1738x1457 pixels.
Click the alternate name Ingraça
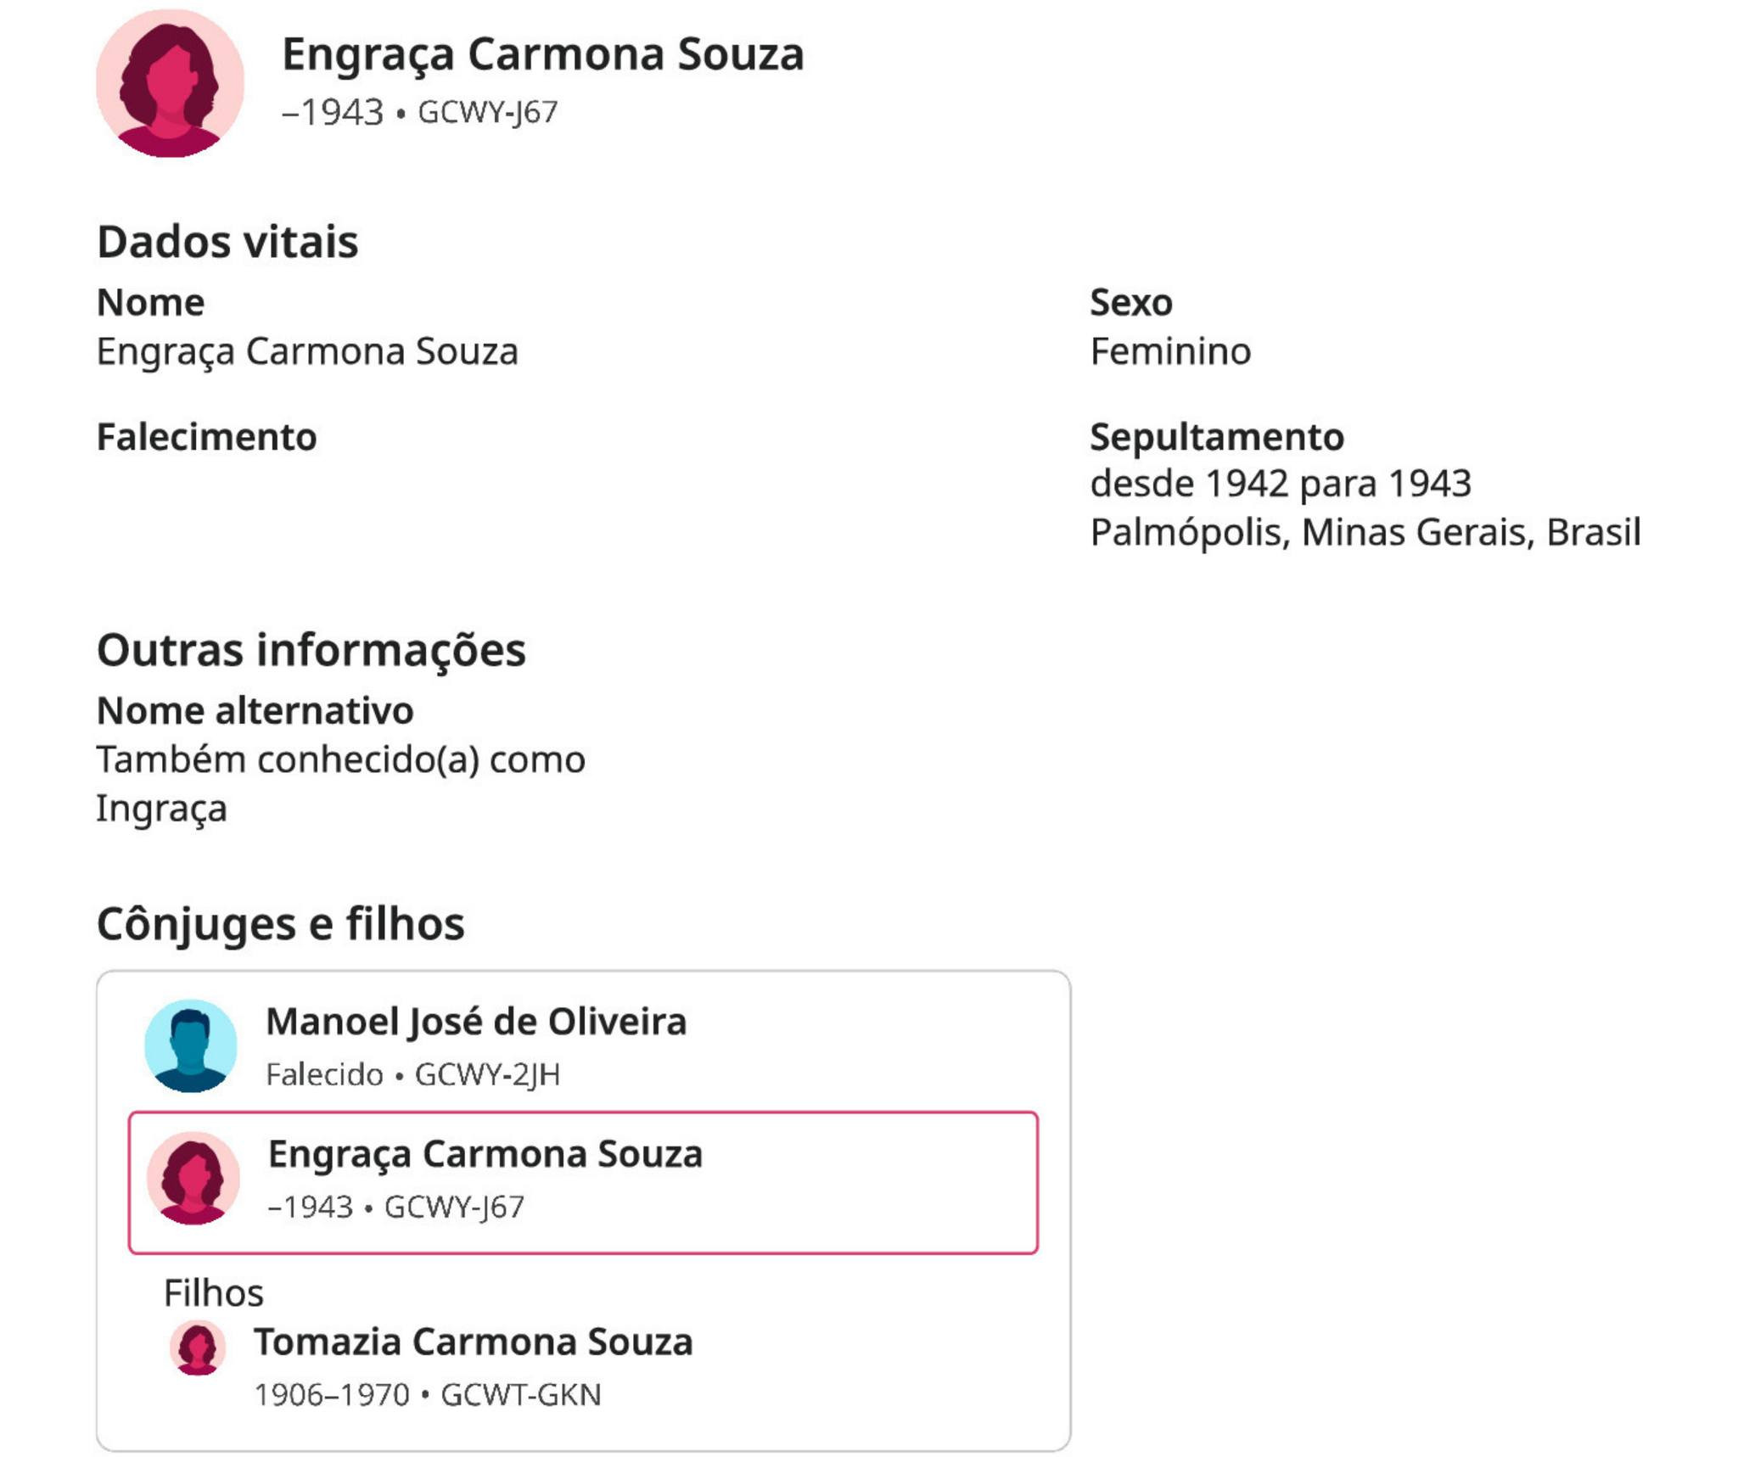pyautogui.click(x=161, y=809)
